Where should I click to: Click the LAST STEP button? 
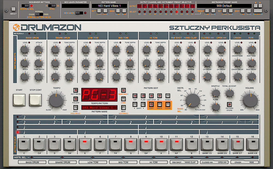point(151,96)
